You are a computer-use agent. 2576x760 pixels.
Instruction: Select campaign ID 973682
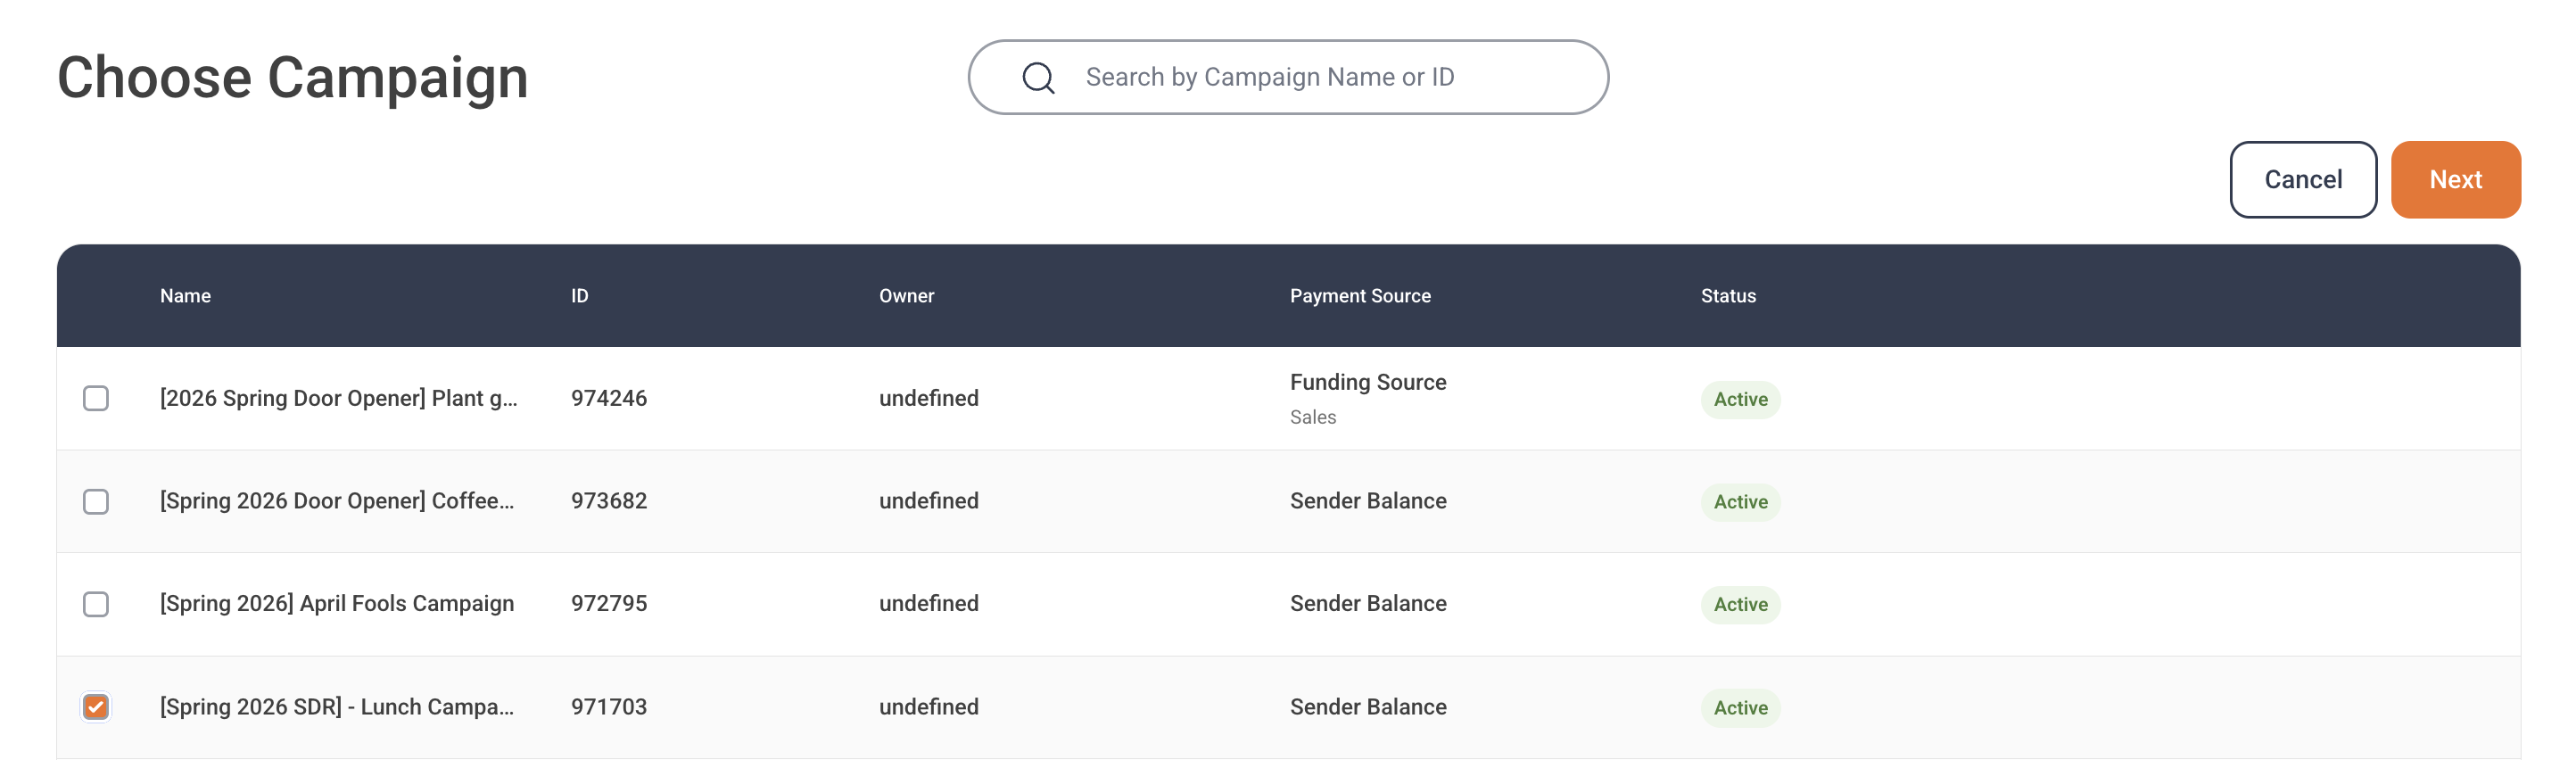[609, 501]
